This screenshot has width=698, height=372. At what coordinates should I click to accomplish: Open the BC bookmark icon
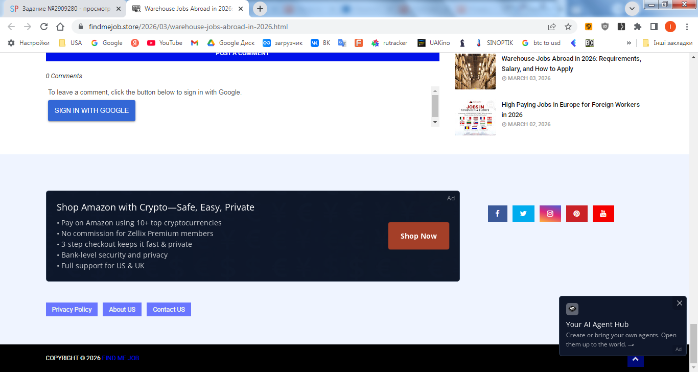coord(590,43)
